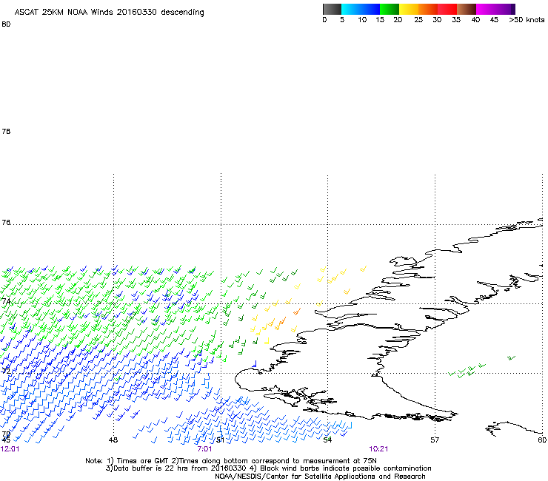Image resolution: width=548 pixels, height=481 pixels.
Task: Click the 76 latitude axis label
Action: tap(6, 223)
